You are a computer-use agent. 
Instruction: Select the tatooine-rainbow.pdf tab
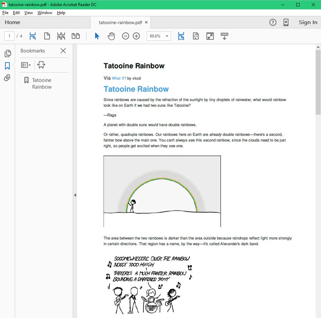pyautogui.click(x=120, y=22)
